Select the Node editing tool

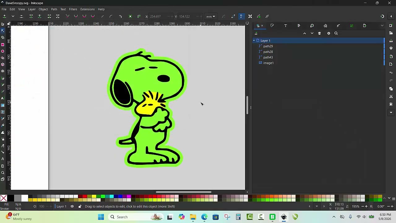(x=3, y=31)
